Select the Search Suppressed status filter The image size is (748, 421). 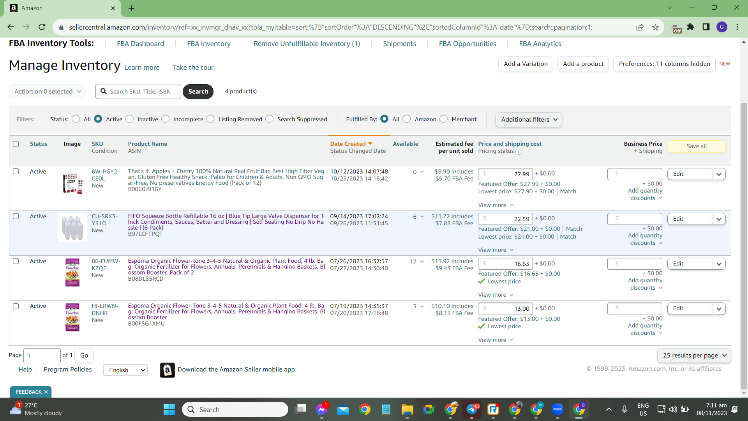click(270, 119)
